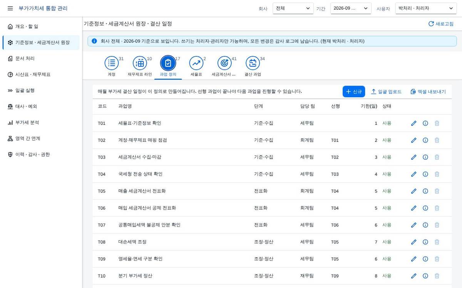Show info for row T05
This screenshot has width=462, height=288.
point(425,191)
